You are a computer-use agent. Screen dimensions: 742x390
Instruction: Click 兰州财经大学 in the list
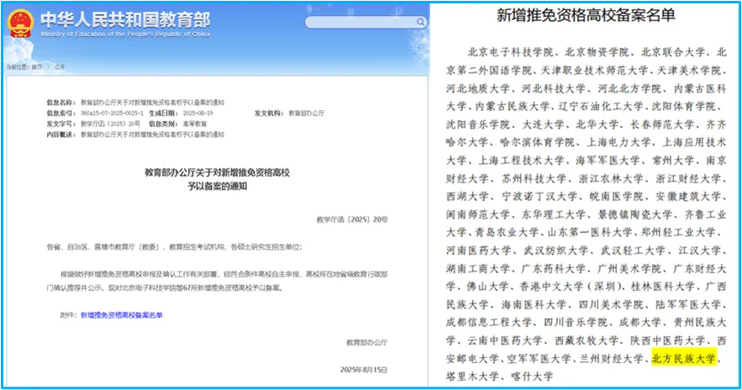[612, 358]
